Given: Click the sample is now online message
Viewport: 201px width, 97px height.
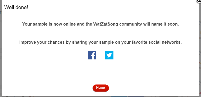Looking at the screenshot, I should tap(100, 24).
